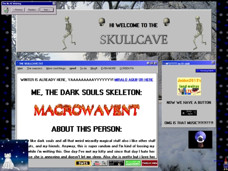Close THE SKULLCAVE.TXT window

coord(155,63)
